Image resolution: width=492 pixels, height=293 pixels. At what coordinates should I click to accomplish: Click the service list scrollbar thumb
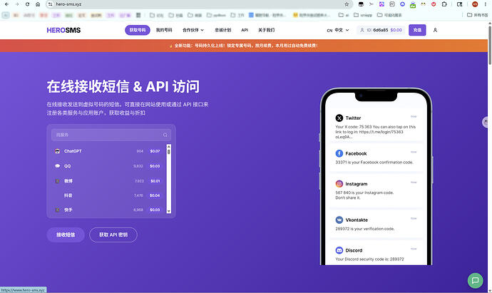[169, 152]
